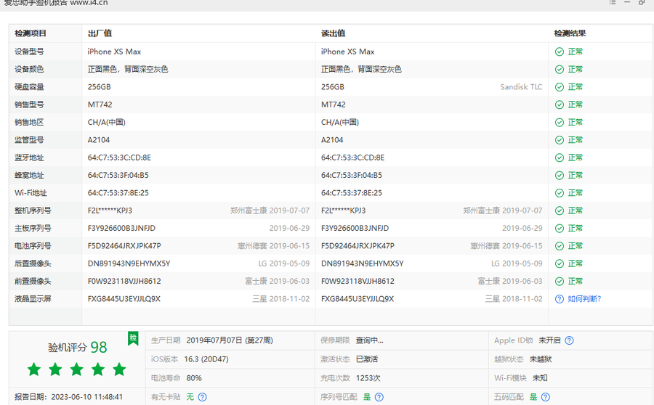Select iPhone XS Max in the 出厂值 column
The width and height of the screenshot is (654, 405).
114,52
